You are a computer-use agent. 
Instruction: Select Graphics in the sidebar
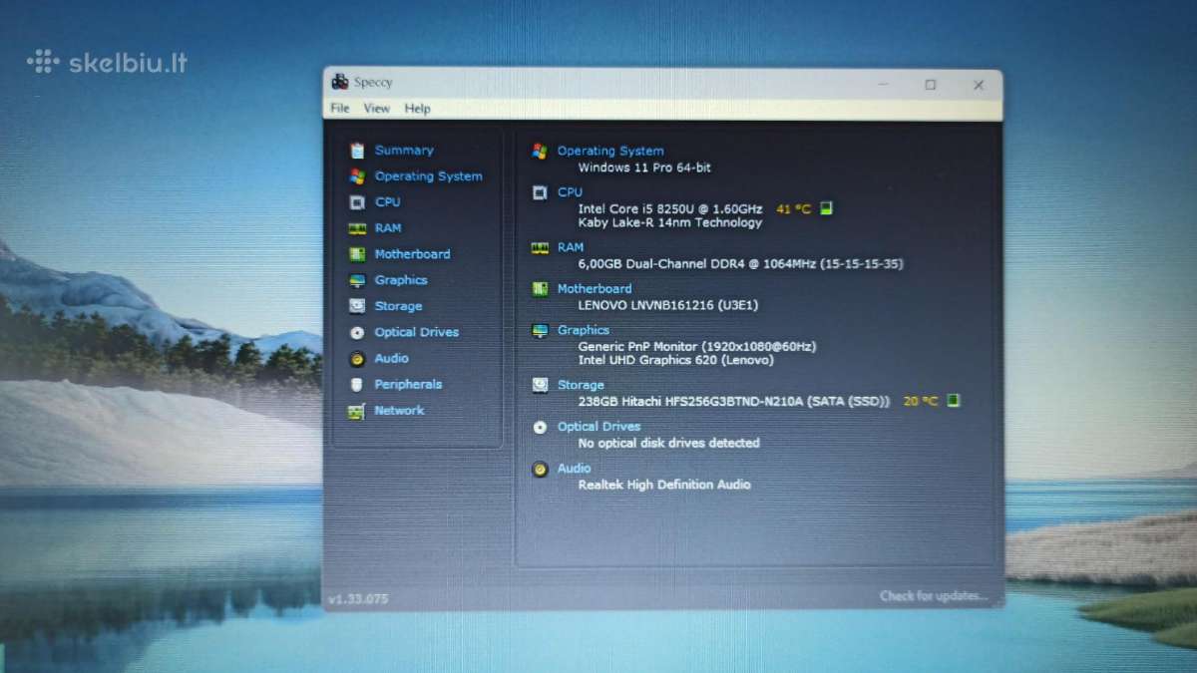401,280
